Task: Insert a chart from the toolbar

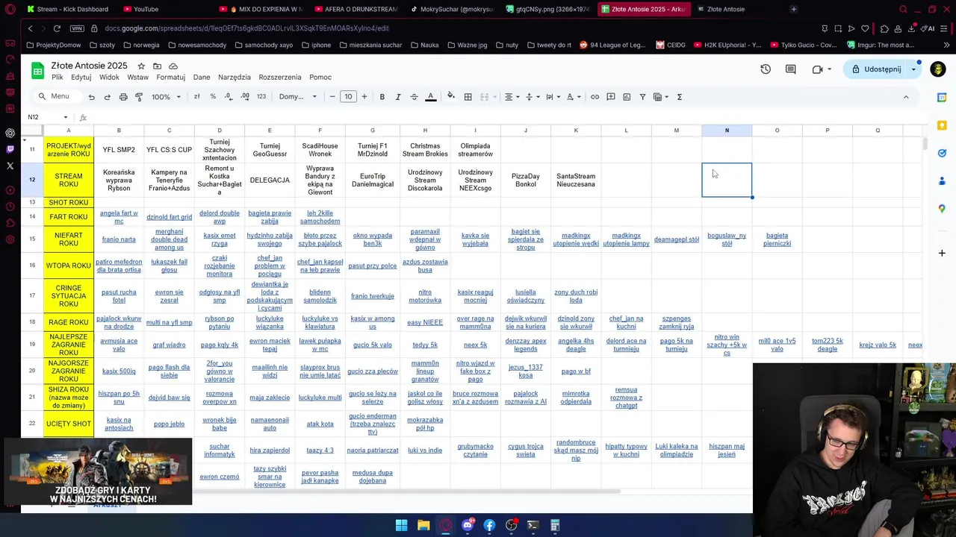Action: click(x=627, y=97)
